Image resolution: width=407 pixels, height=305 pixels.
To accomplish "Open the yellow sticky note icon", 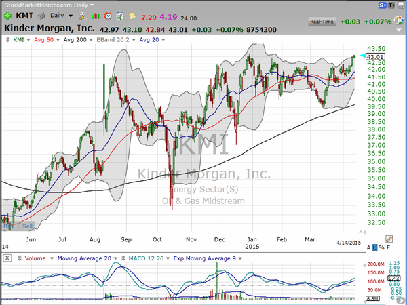I will point(132,16).
